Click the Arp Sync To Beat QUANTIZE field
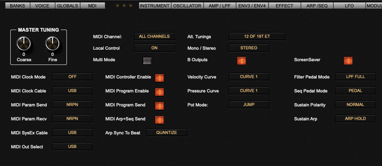The width and height of the screenshot is (382, 166). pyautogui.click(x=167, y=133)
